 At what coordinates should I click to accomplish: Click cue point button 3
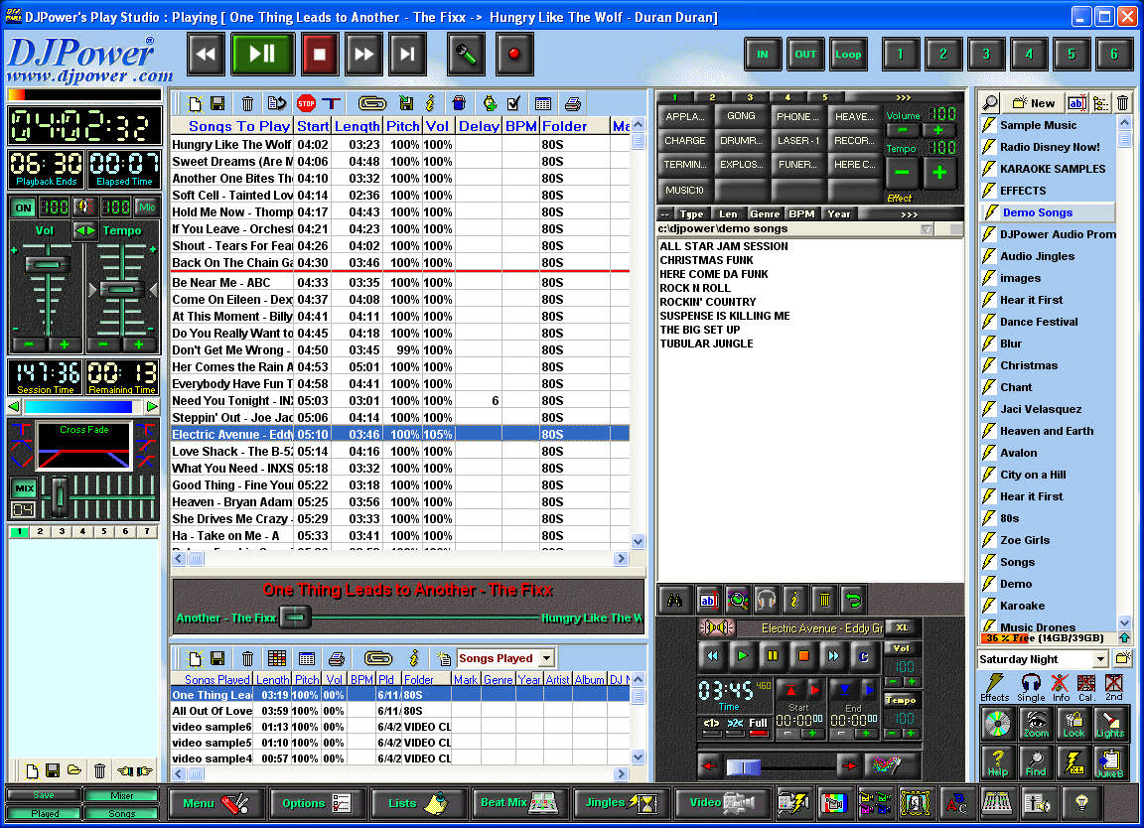986,54
